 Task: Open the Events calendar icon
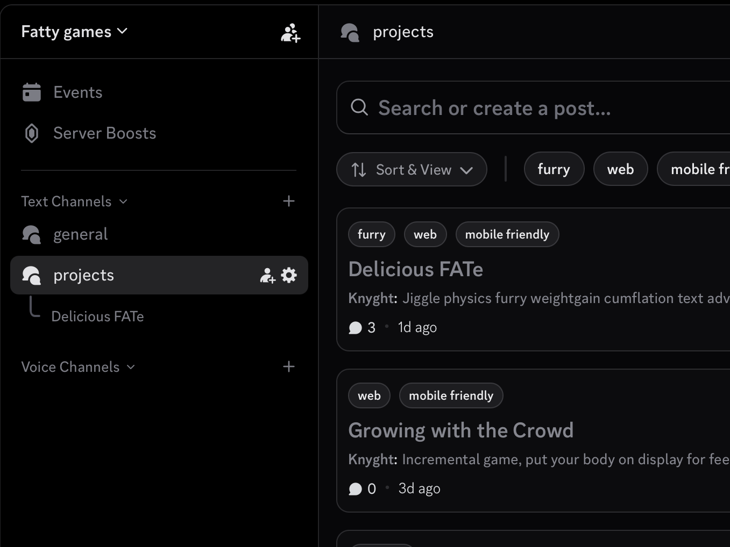[x=32, y=92]
